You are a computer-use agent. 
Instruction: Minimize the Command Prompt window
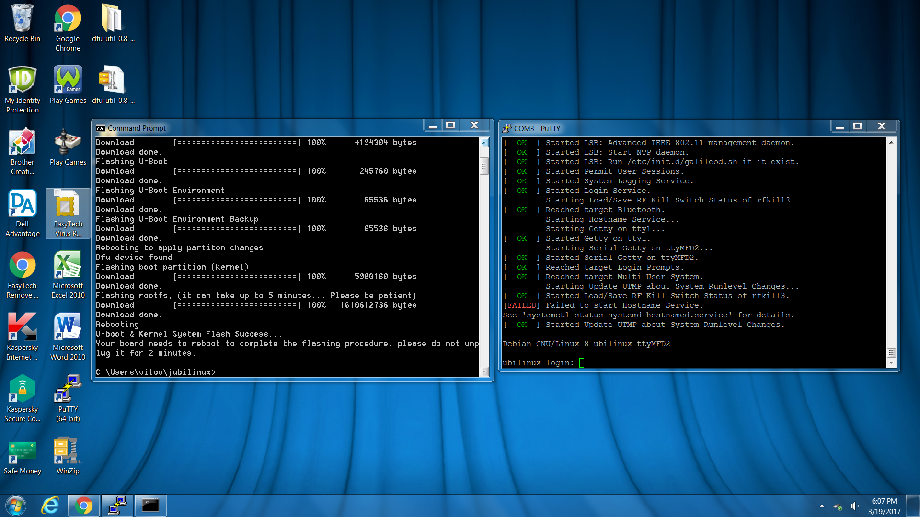pos(433,126)
